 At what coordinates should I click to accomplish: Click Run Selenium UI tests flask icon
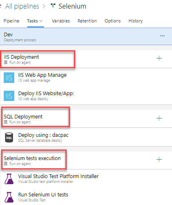pyautogui.click(x=9, y=197)
